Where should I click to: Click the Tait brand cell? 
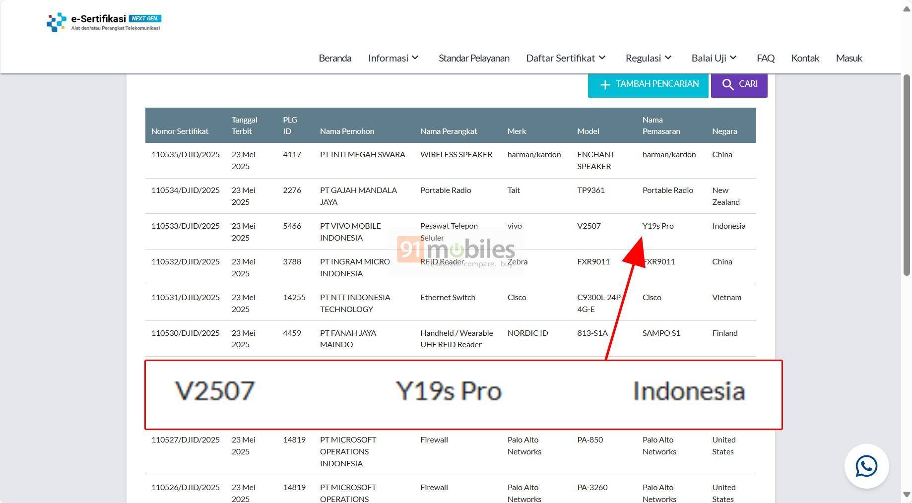pos(514,190)
